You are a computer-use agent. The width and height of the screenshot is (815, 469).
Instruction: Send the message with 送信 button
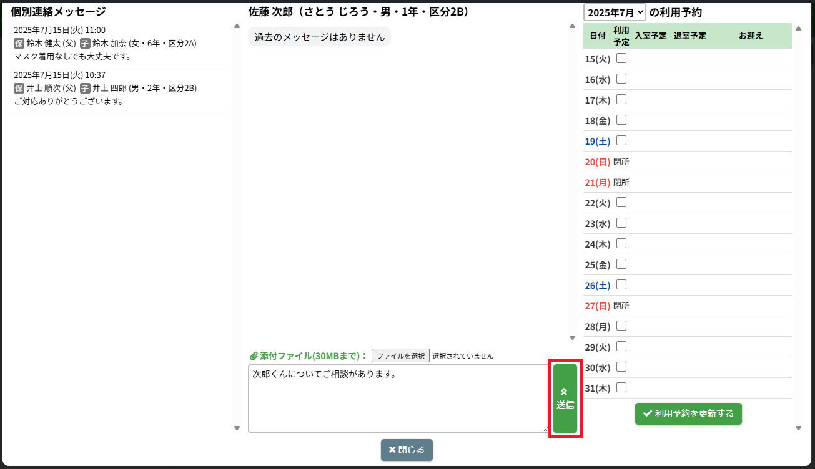pos(565,399)
